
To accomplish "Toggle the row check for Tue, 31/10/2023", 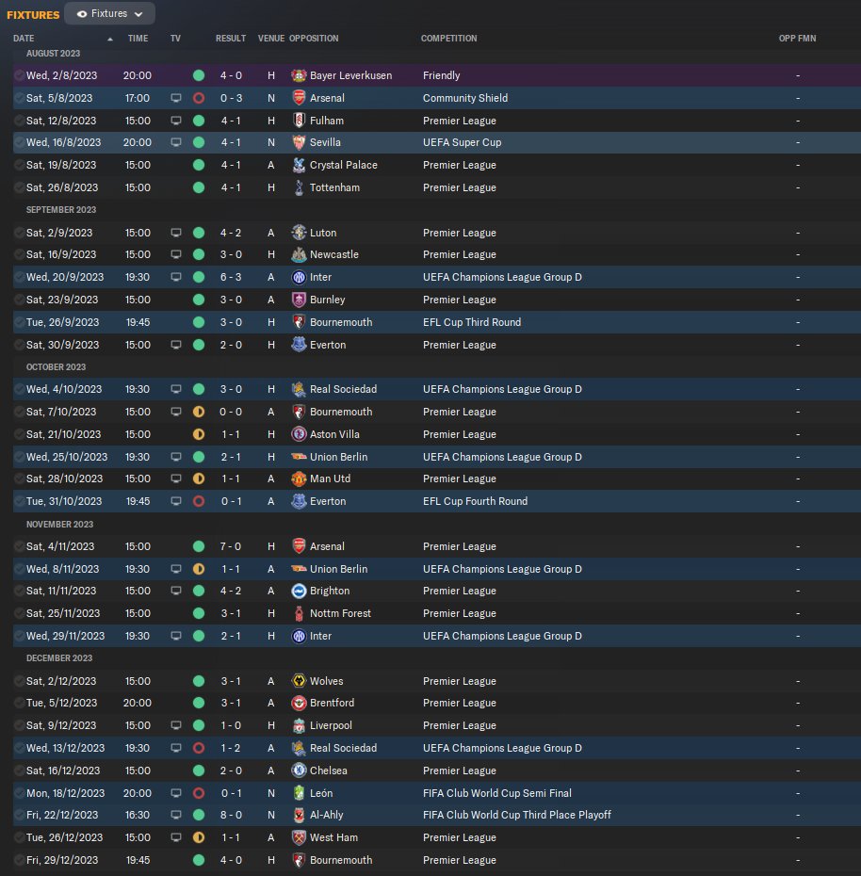I will (x=19, y=501).
